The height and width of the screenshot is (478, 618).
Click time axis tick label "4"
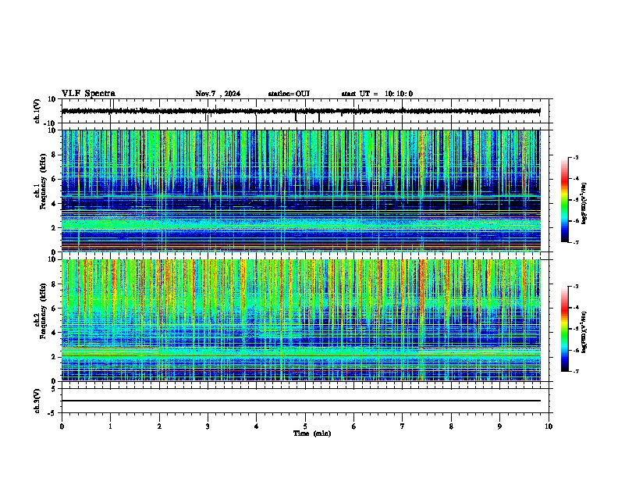(257, 426)
